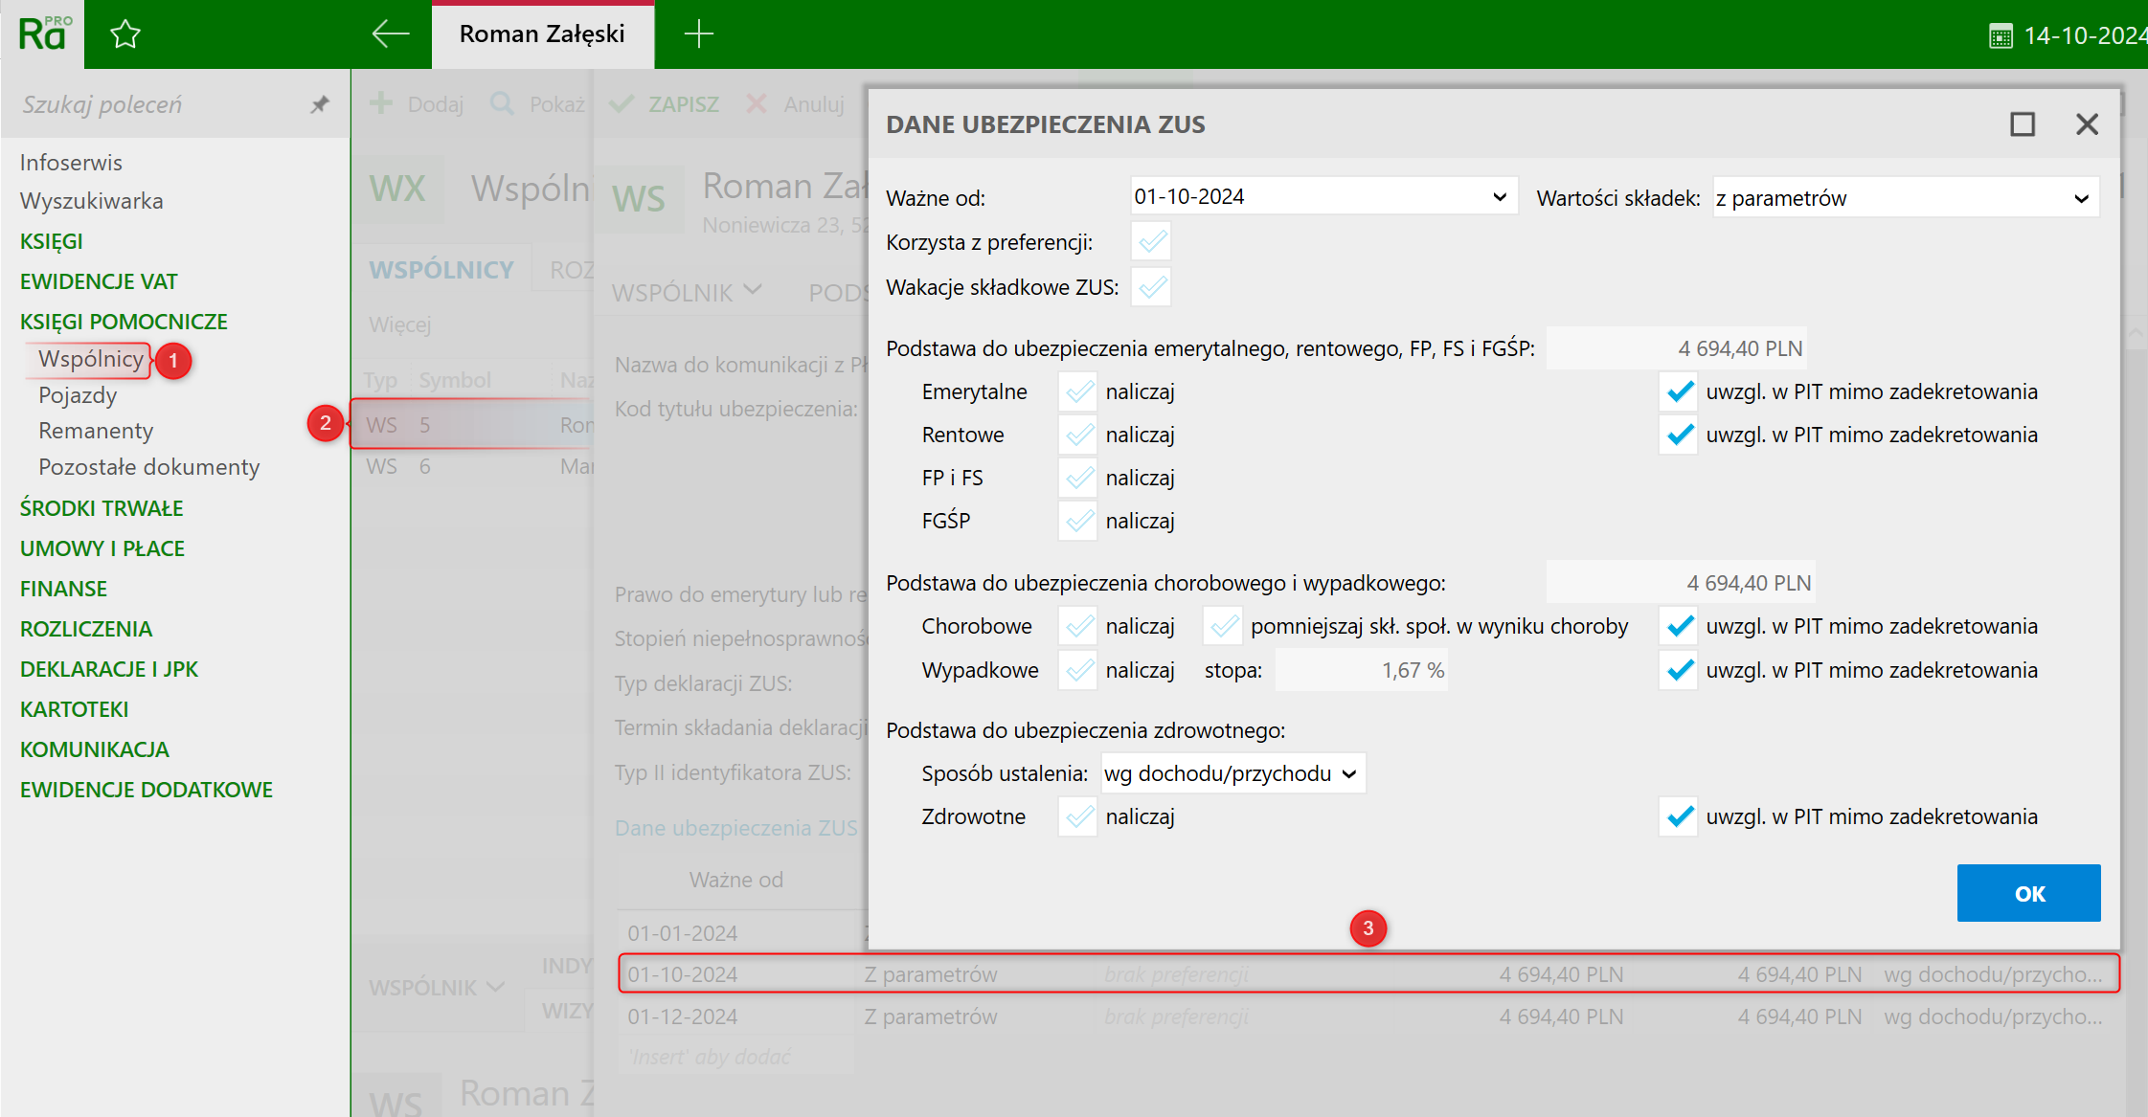Click the Wypadkowe stopa percentage field
The height and width of the screenshot is (1117, 2148).
(x=1362, y=671)
